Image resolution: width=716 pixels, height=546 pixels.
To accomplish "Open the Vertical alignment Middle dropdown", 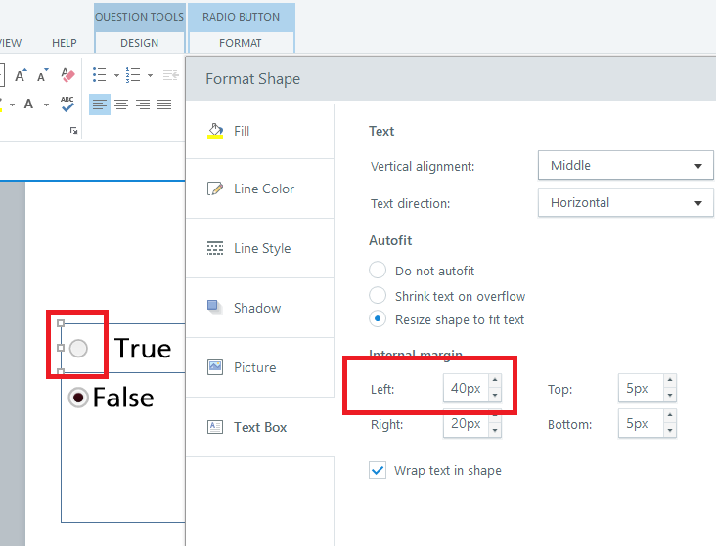I will pos(625,166).
